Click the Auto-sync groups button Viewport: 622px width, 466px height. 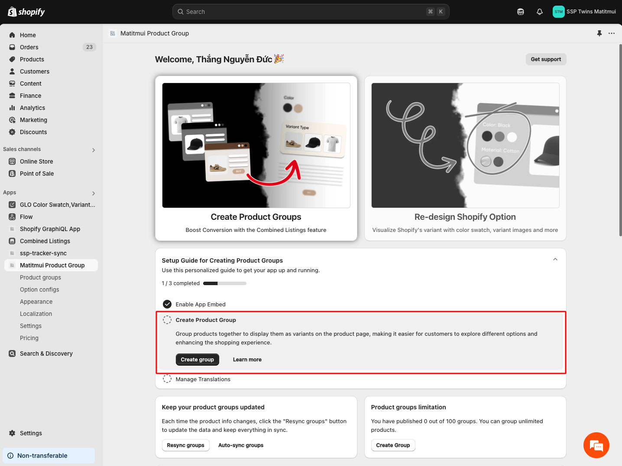point(241,445)
